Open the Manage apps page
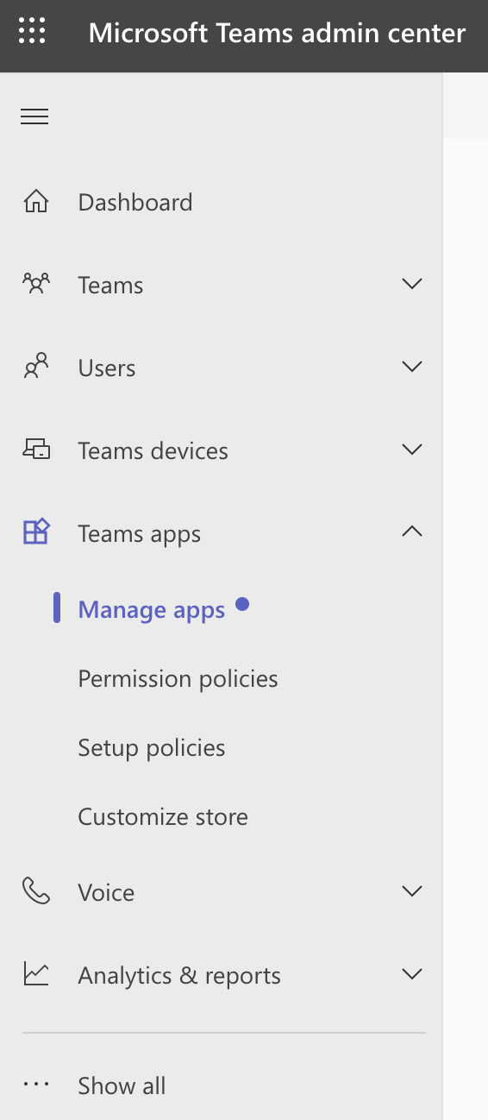 pos(152,610)
